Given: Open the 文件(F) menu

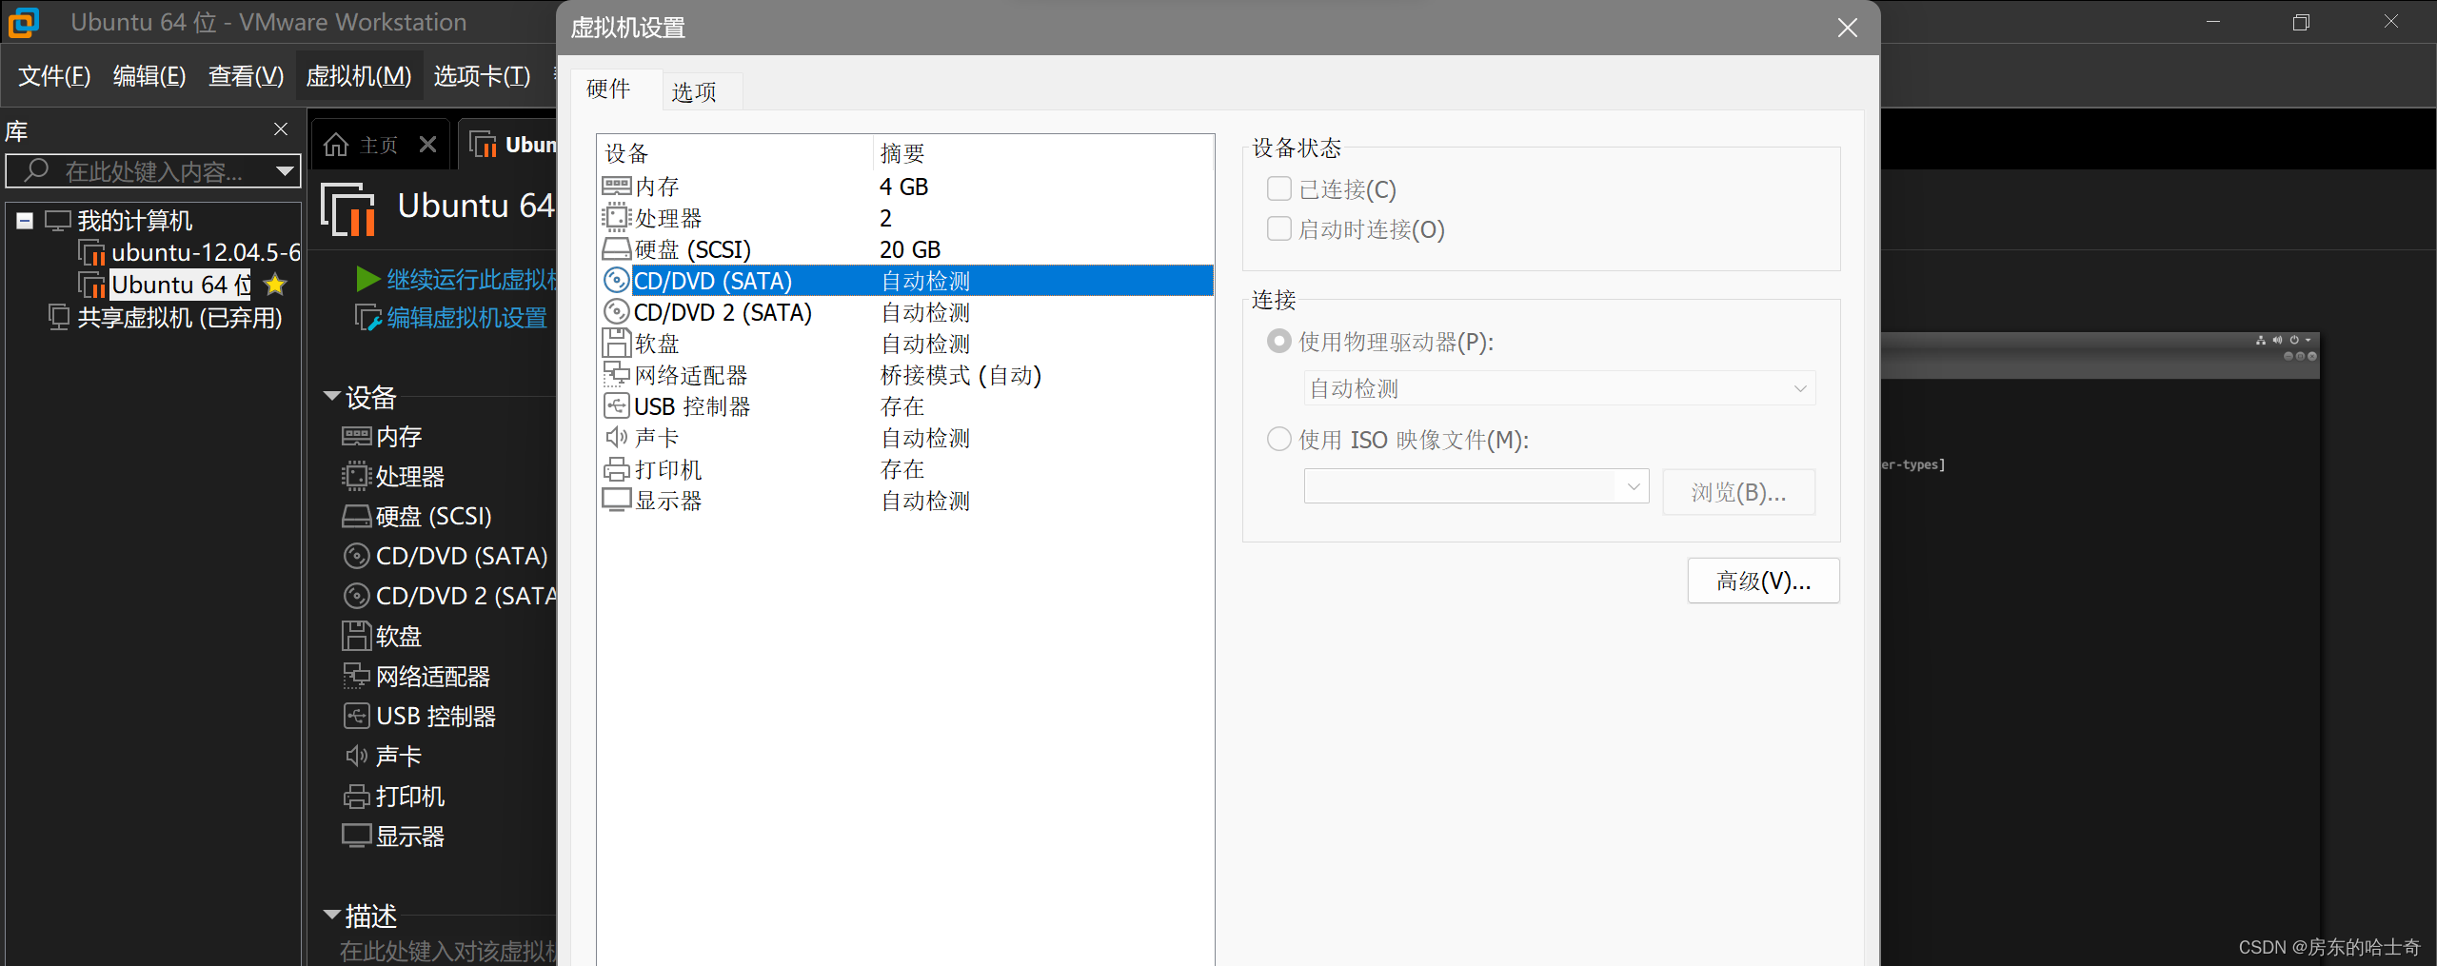Looking at the screenshot, I should [x=54, y=76].
